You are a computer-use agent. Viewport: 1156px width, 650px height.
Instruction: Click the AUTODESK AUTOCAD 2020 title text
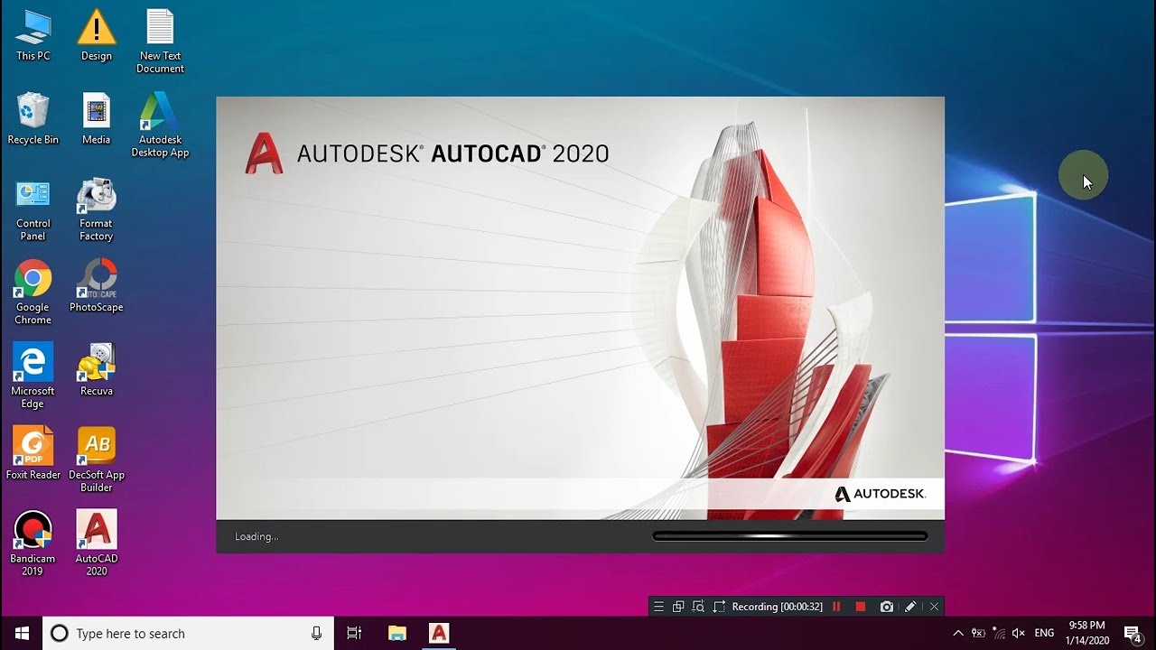pos(452,153)
